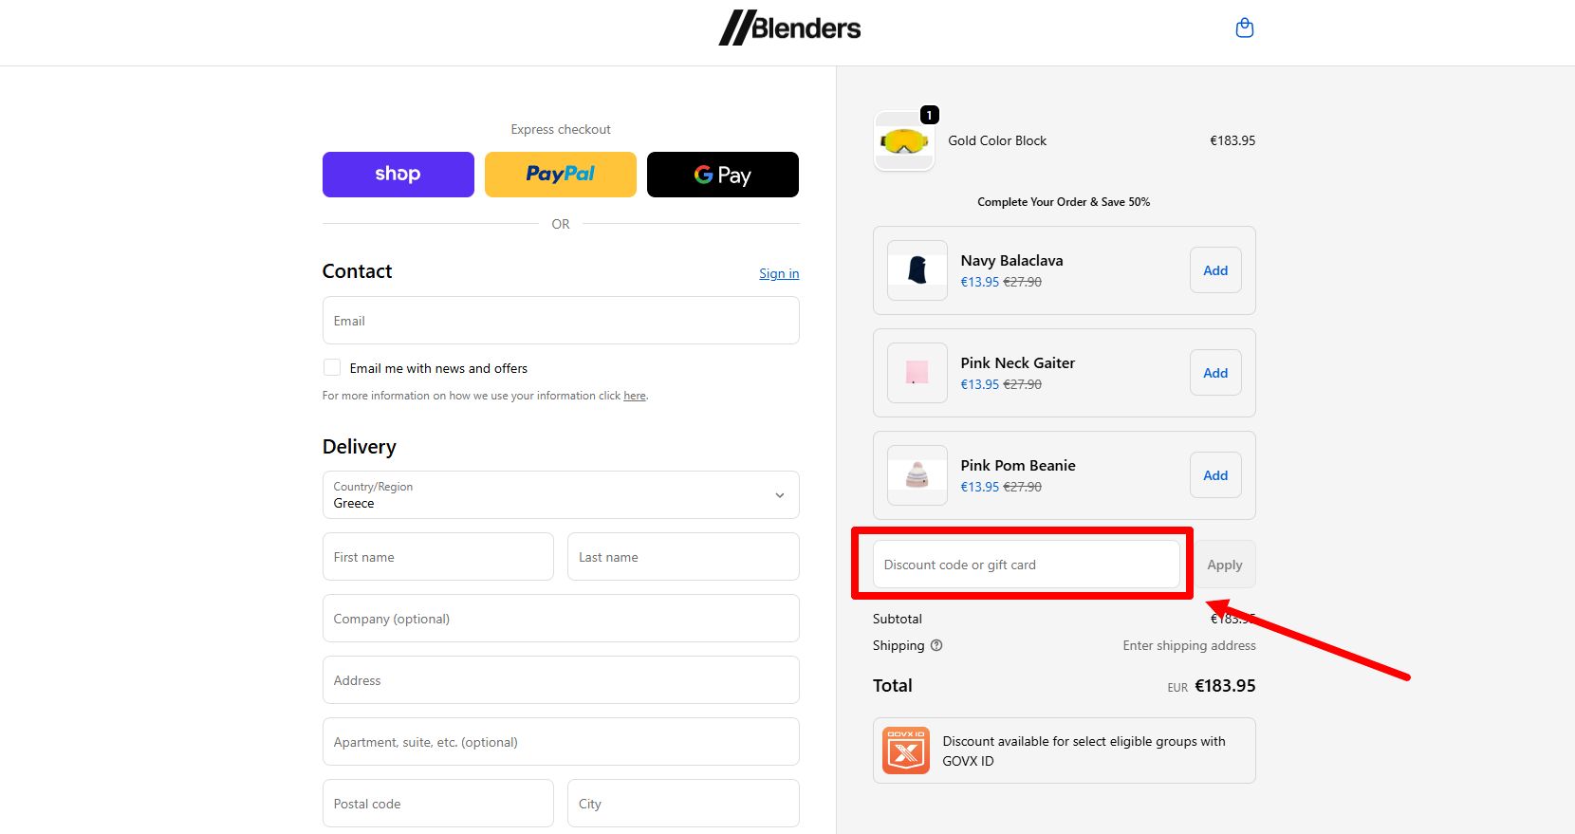The image size is (1575, 834).
Task: Click the 'Navy Balaclava' product name
Action: (x=1011, y=260)
